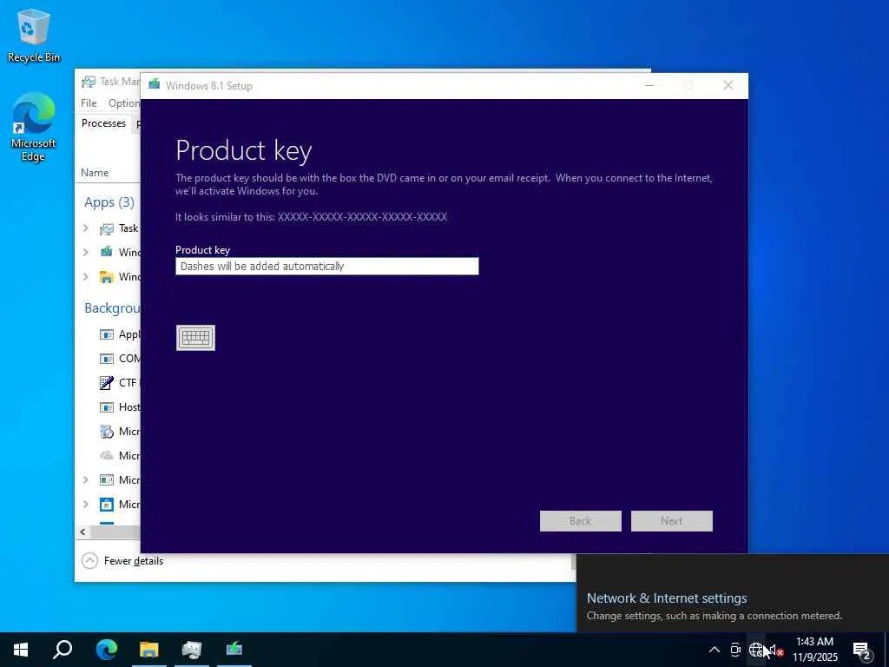Show hidden tray icons chevron
Image resolution: width=889 pixels, height=667 pixels.
[x=714, y=650]
